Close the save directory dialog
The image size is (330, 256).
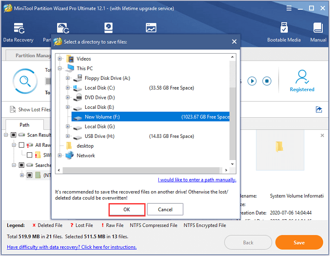tap(234, 42)
